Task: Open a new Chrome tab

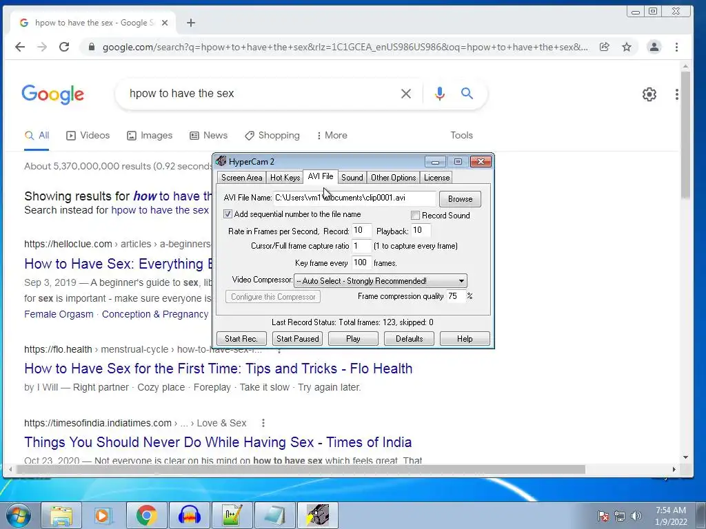Action: point(191,23)
